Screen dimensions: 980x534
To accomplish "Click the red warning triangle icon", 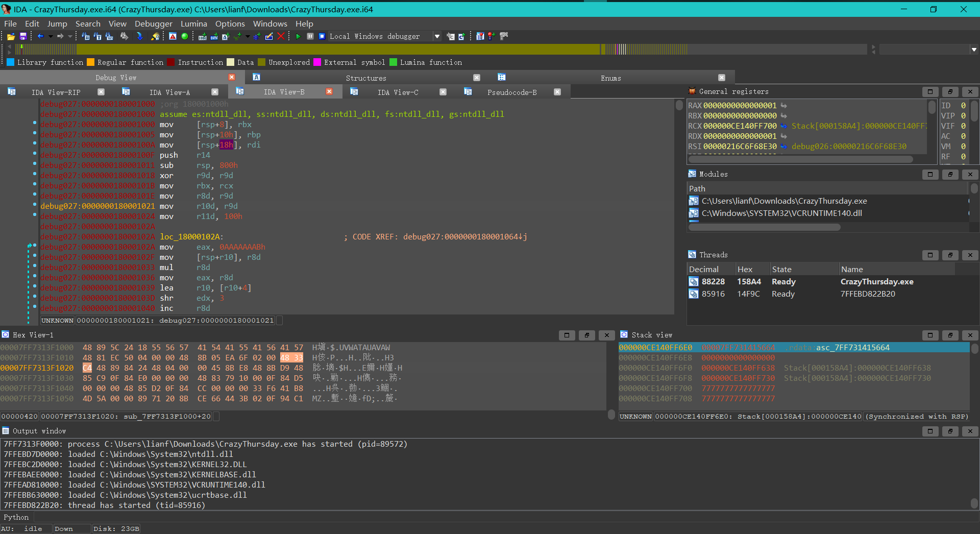I will (x=173, y=36).
